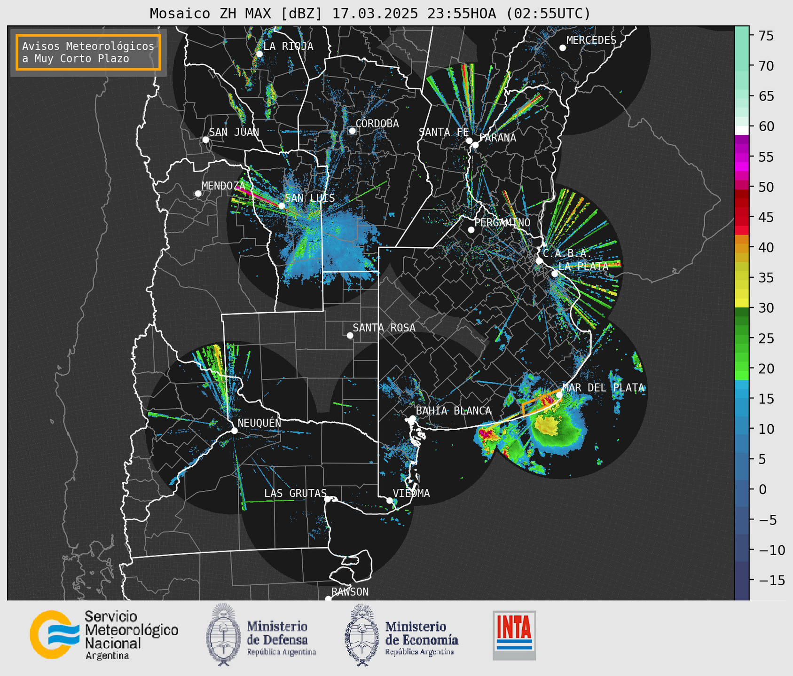The image size is (793, 676).
Task: Click the 20 label on the colorbar
Action: [766, 369]
